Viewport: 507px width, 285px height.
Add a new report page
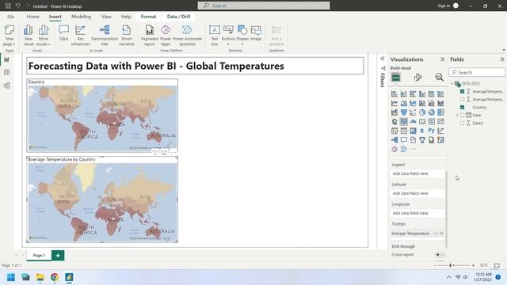(x=58, y=255)
